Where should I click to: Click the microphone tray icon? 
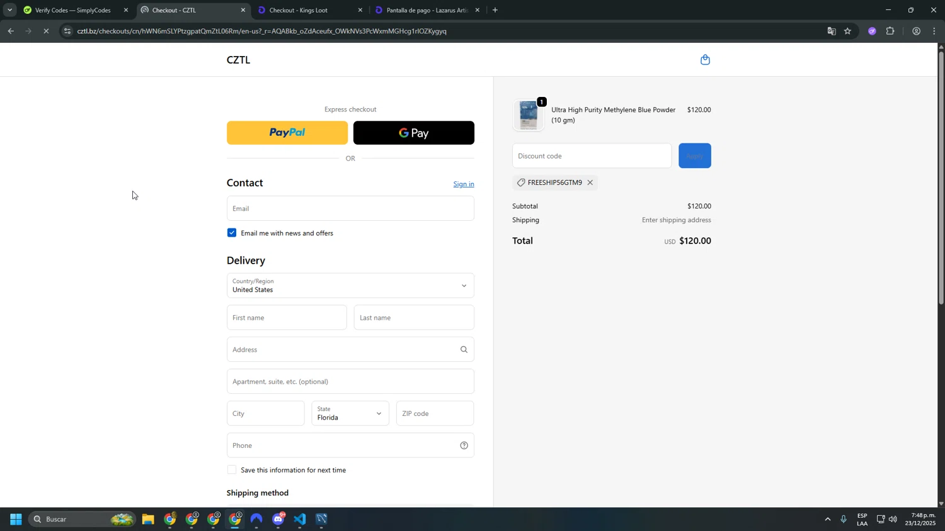point(844,519)
